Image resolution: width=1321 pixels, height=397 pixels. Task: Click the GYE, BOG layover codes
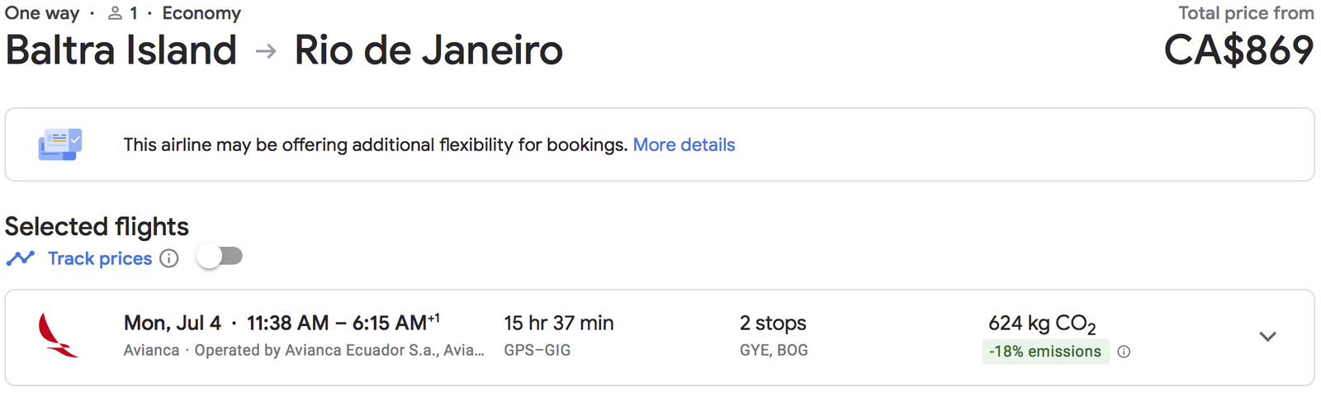pos(774,350)
